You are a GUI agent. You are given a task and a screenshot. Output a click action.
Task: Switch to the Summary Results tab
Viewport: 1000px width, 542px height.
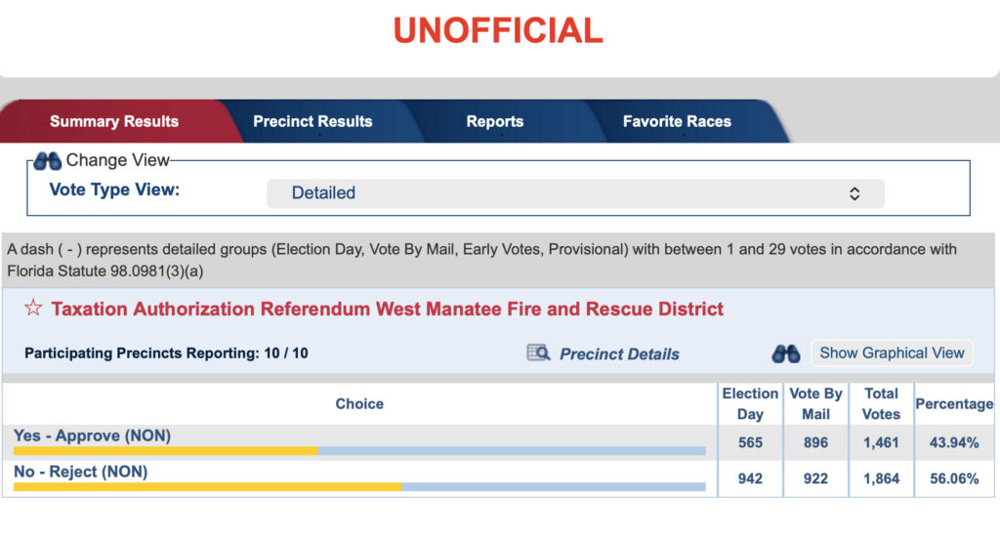[x=114, y=122]
